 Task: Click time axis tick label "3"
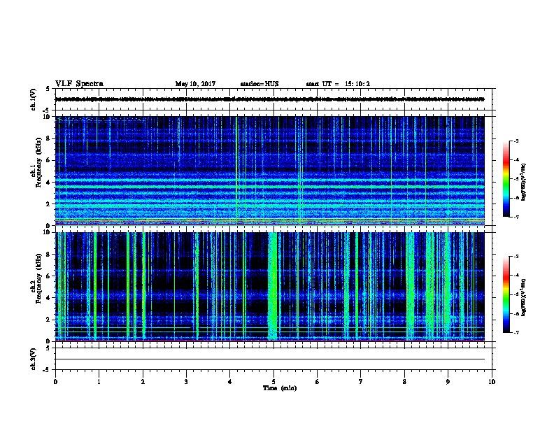pos(186,382)
